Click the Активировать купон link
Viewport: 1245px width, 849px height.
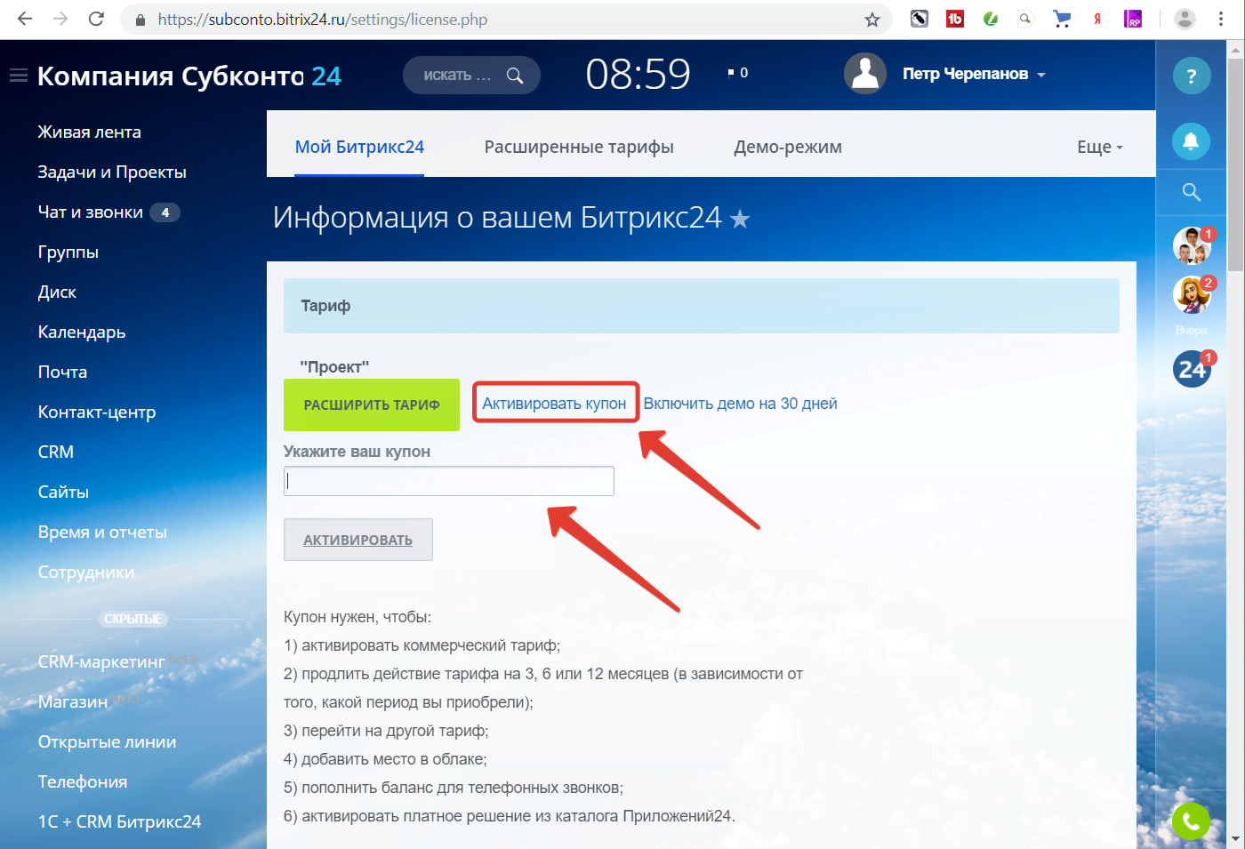tap(554, 404)
